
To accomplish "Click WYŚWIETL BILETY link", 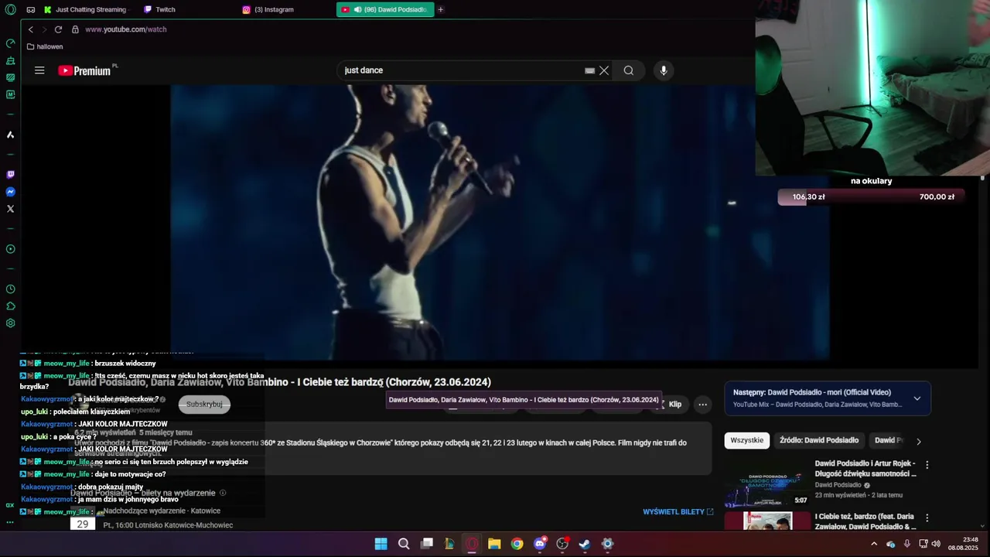I will (678, 512).
